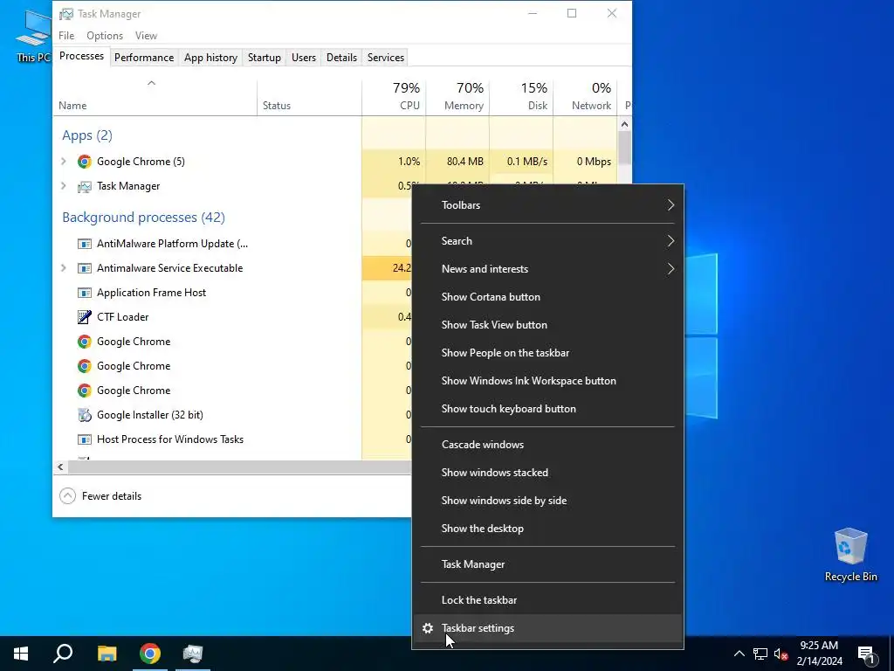Switch to the Users tab
This screenshot has width=894, height=671.
coord(303,57)
